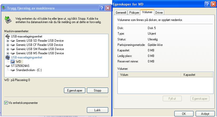Click help button in Trygg fjerning window
Screen dimensions: 217x117
pos(102,8)
